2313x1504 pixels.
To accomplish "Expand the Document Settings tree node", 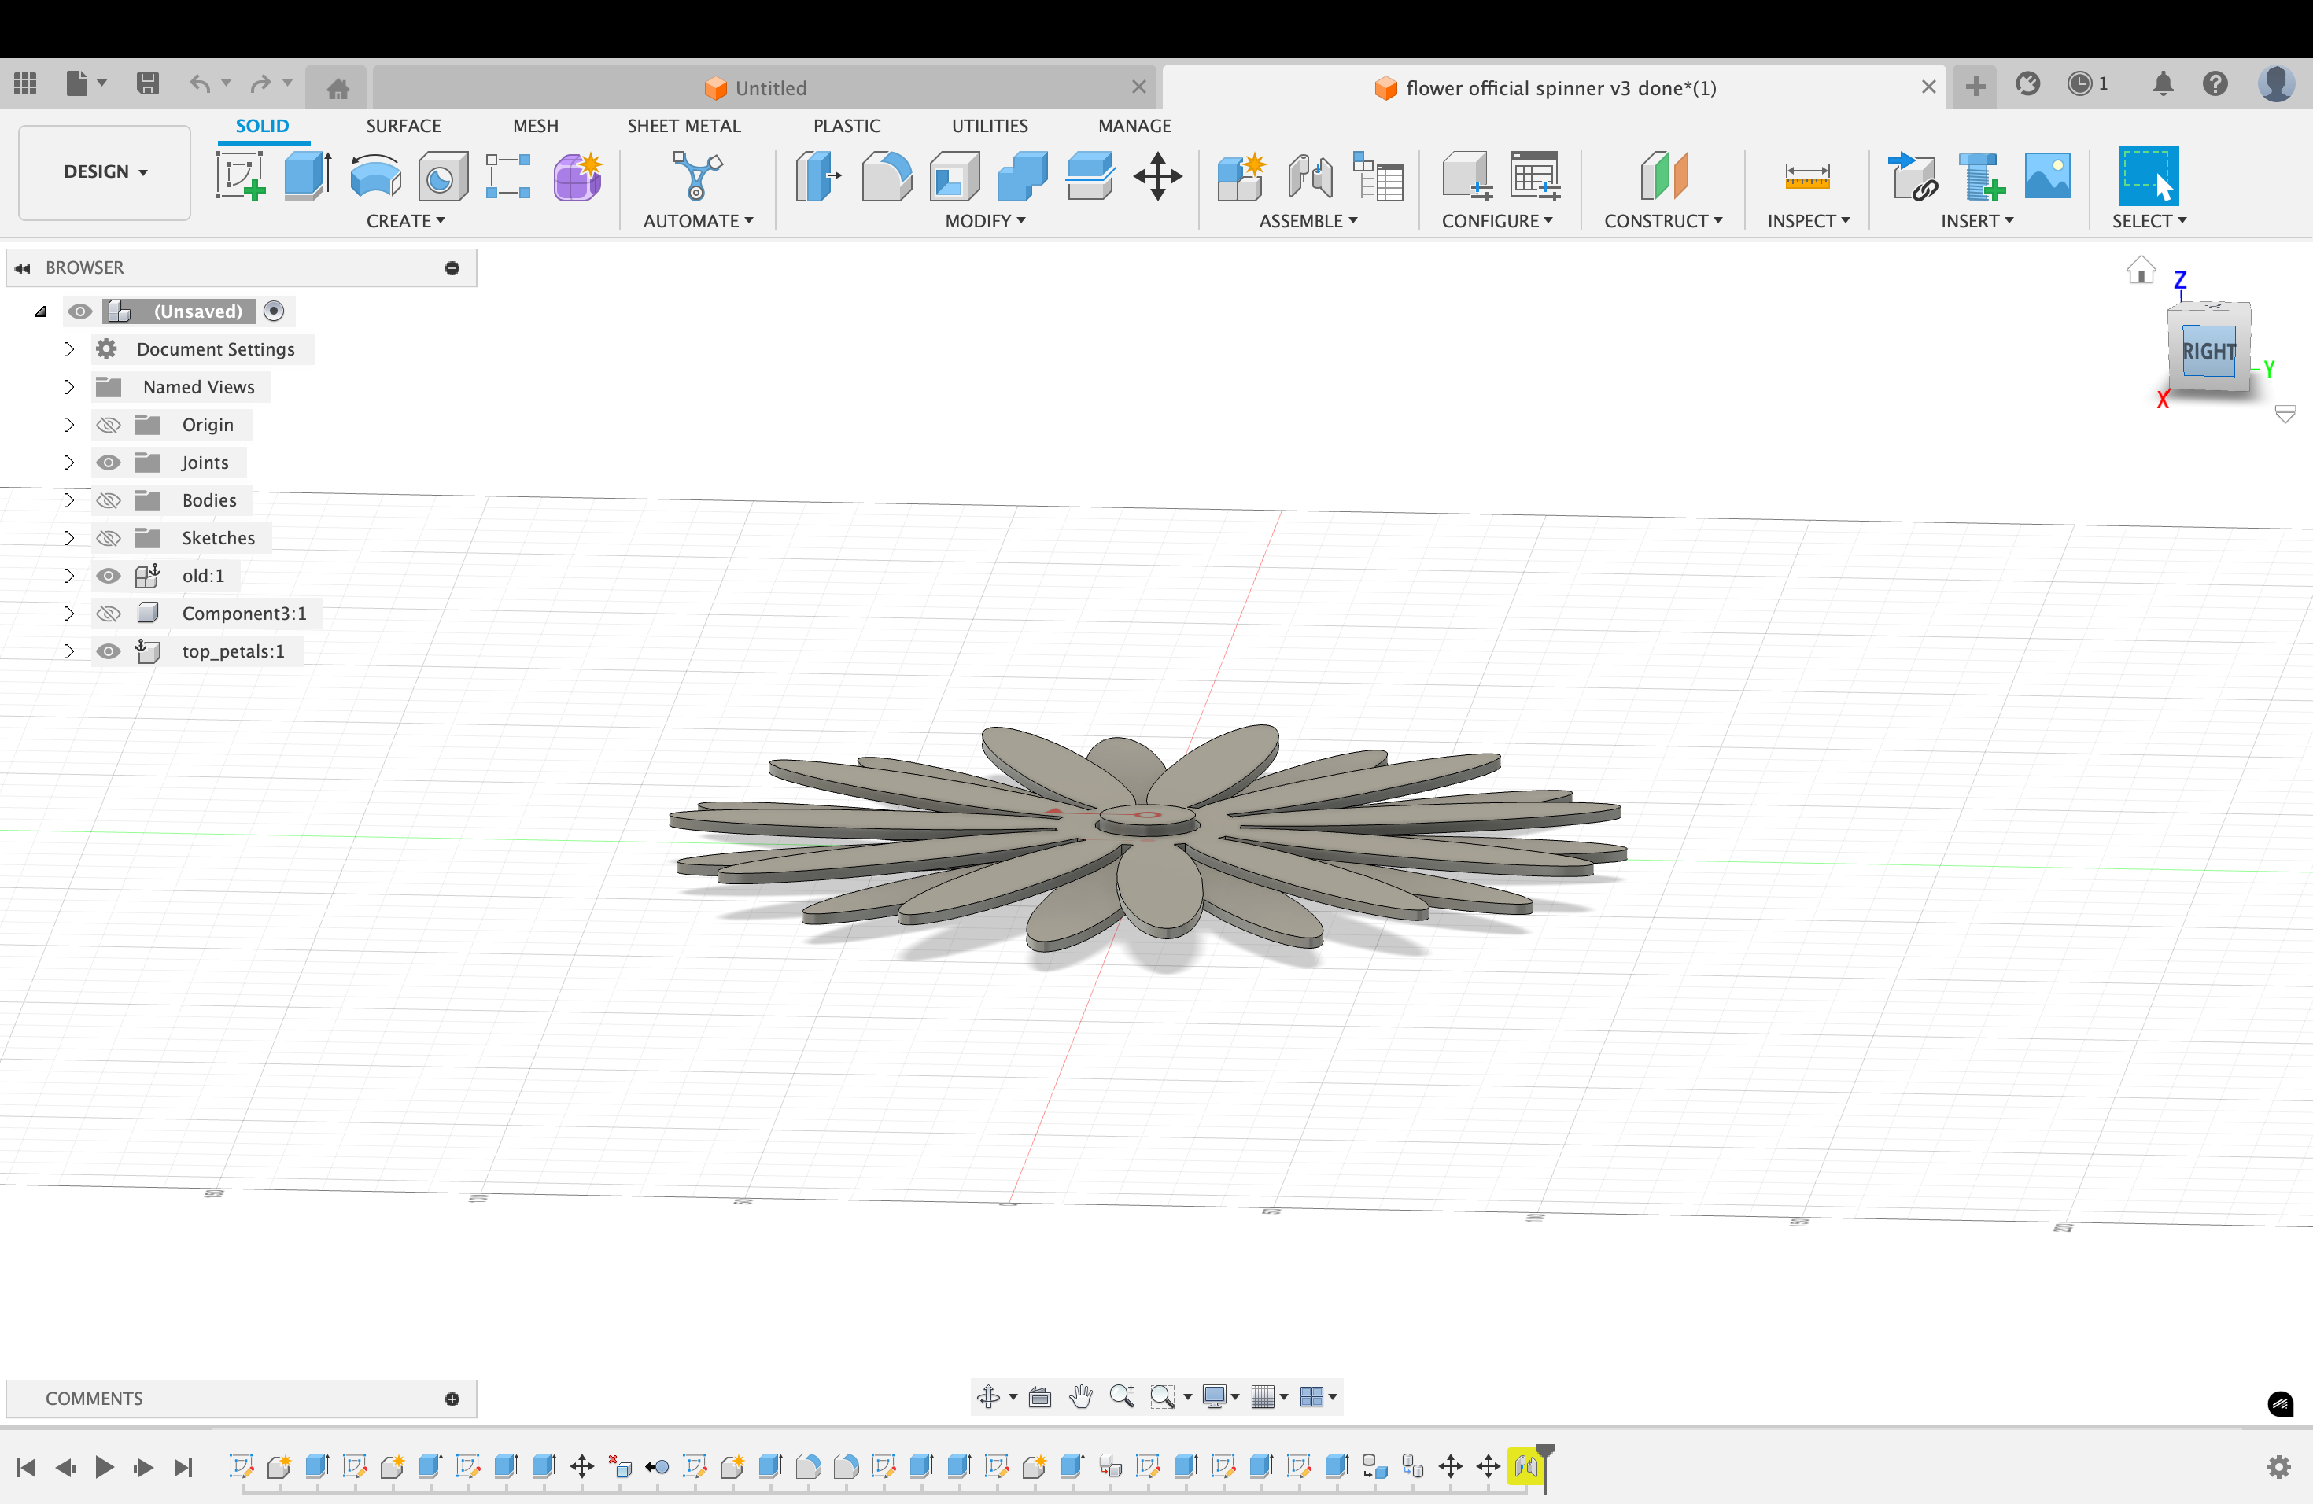I will 68,348.
